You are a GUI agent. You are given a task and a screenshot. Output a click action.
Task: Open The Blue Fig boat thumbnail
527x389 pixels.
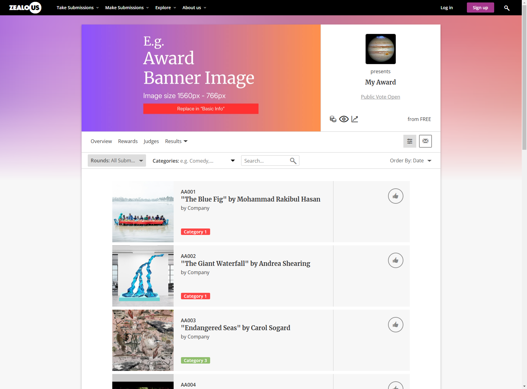(143, 212)
